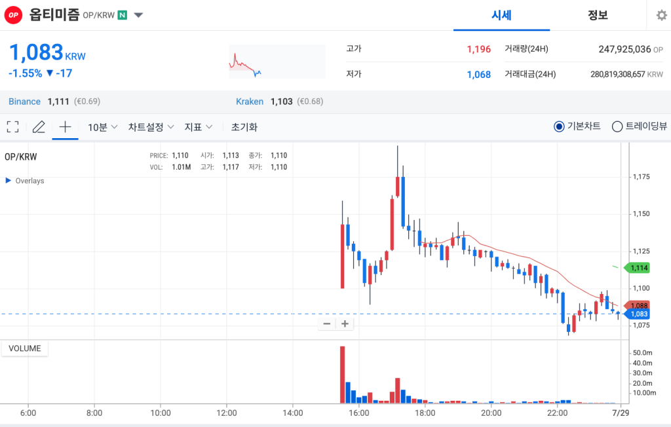Click the 50.0m volume axis label
This screenshot has width=671, height=427.
pyautogui.click(x=642, y=353)
